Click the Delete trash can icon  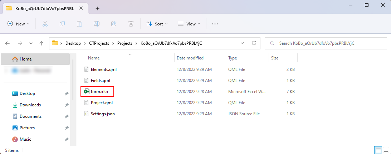pyautogui.click(x=131, y=24)
